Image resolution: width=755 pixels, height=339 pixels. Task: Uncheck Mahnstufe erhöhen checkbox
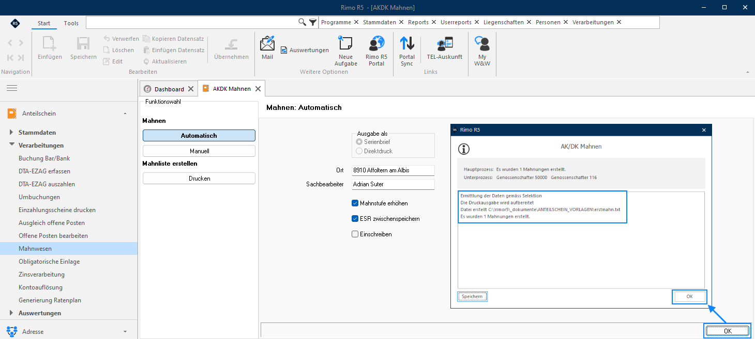coord(355,203)
